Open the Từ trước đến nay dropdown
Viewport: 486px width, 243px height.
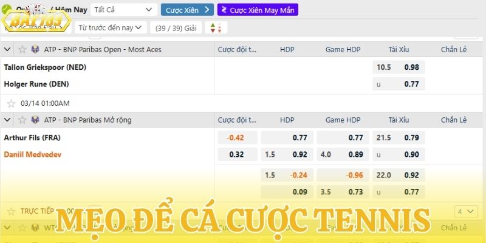click(x=111, y=27)
